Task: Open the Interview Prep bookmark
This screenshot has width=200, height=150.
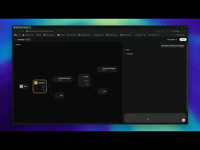Action: pos(72,35)
